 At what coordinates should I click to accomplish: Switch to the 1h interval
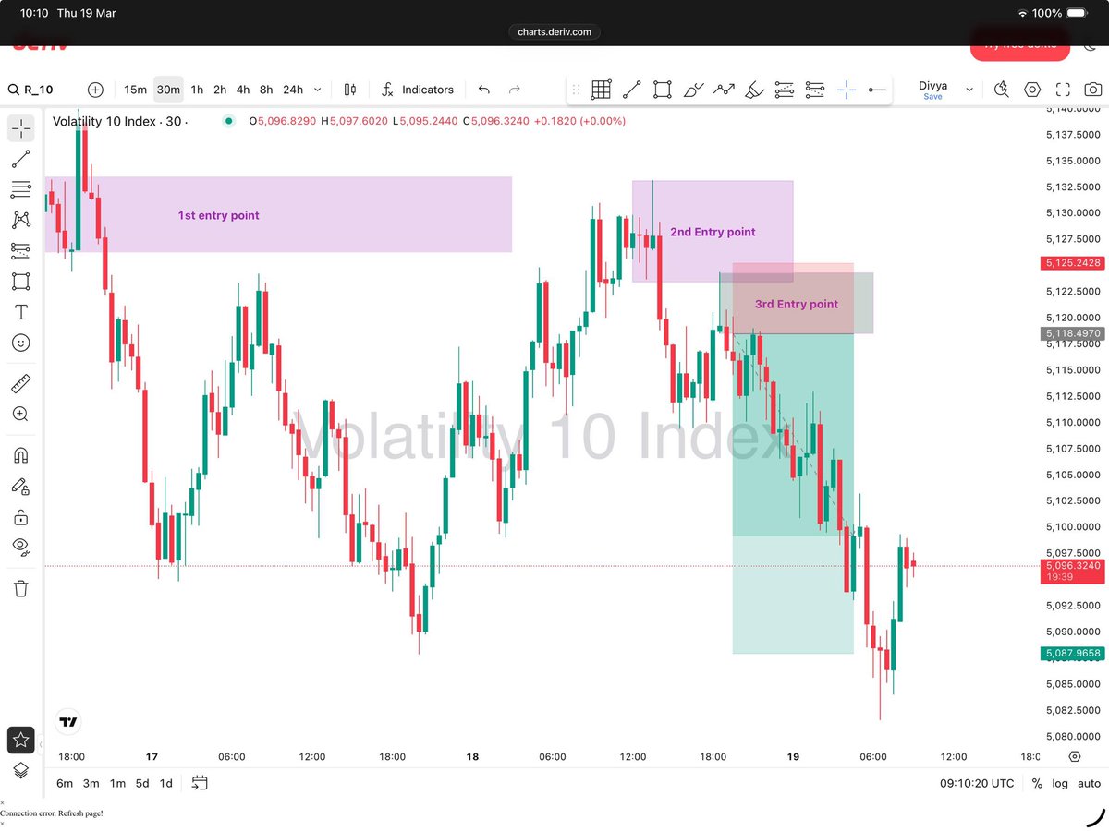click(197, 90)
